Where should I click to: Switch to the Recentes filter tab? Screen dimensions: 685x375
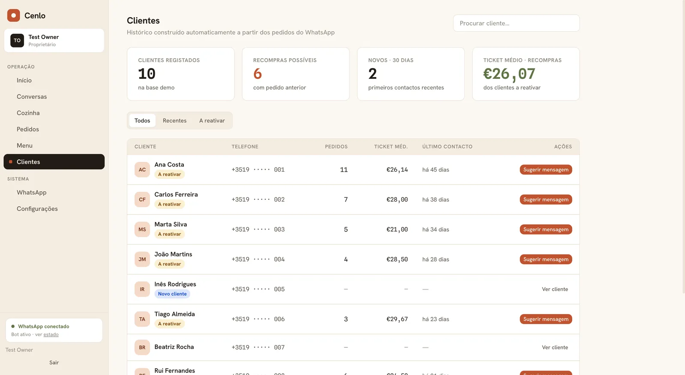(175, 121)
